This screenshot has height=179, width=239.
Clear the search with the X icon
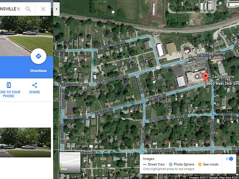(43, 9)
